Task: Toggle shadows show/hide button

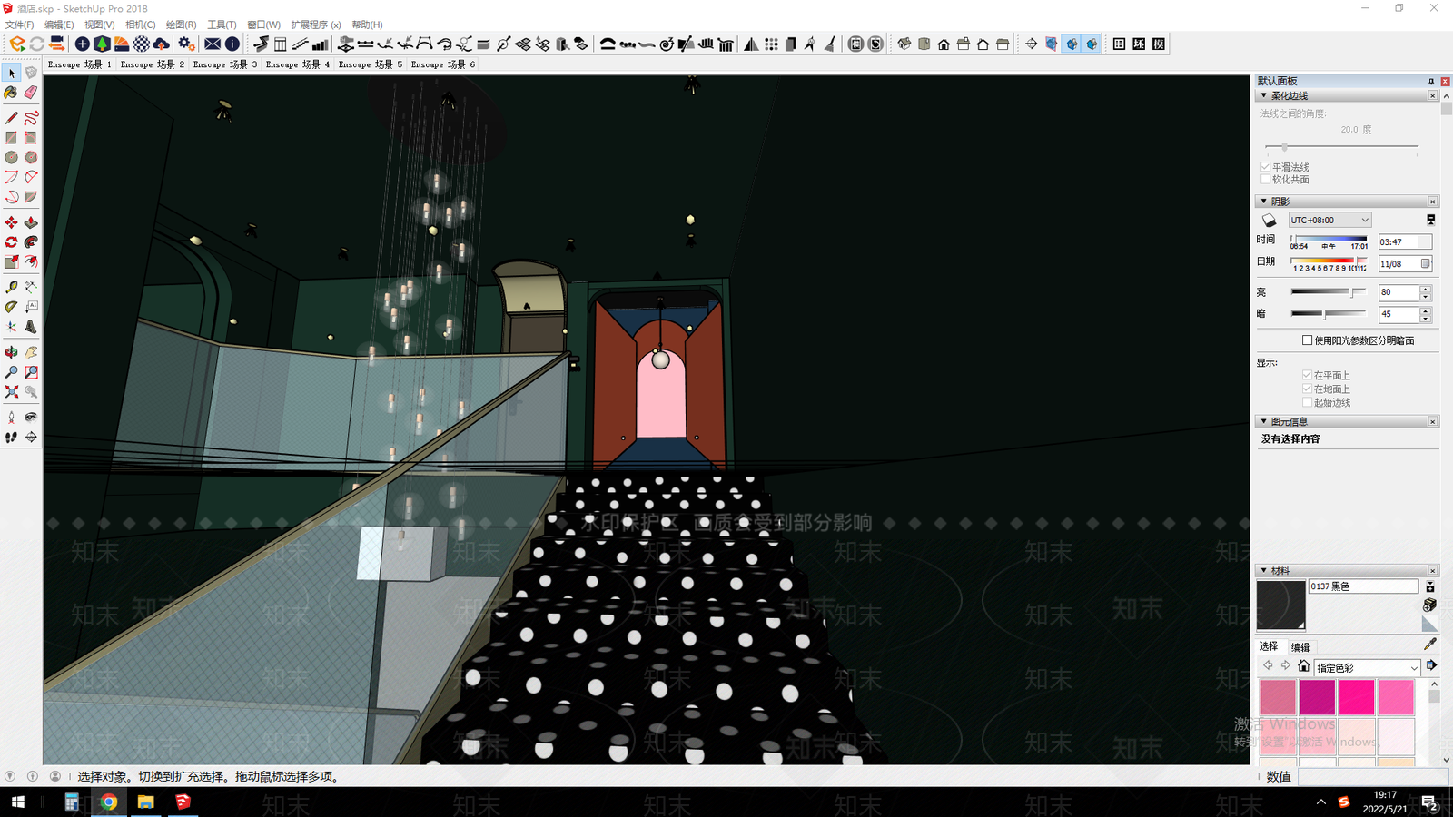Action: 1269,221
